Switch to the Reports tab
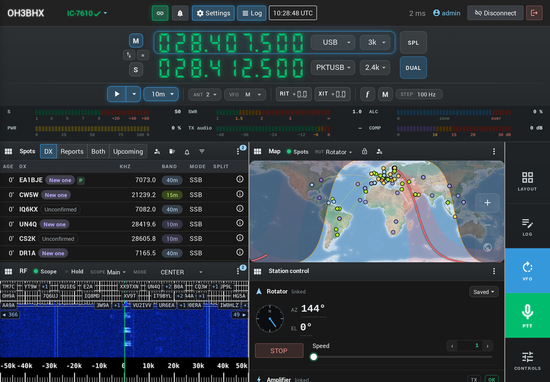The image size is (550, 382). [x=72, y=152]
